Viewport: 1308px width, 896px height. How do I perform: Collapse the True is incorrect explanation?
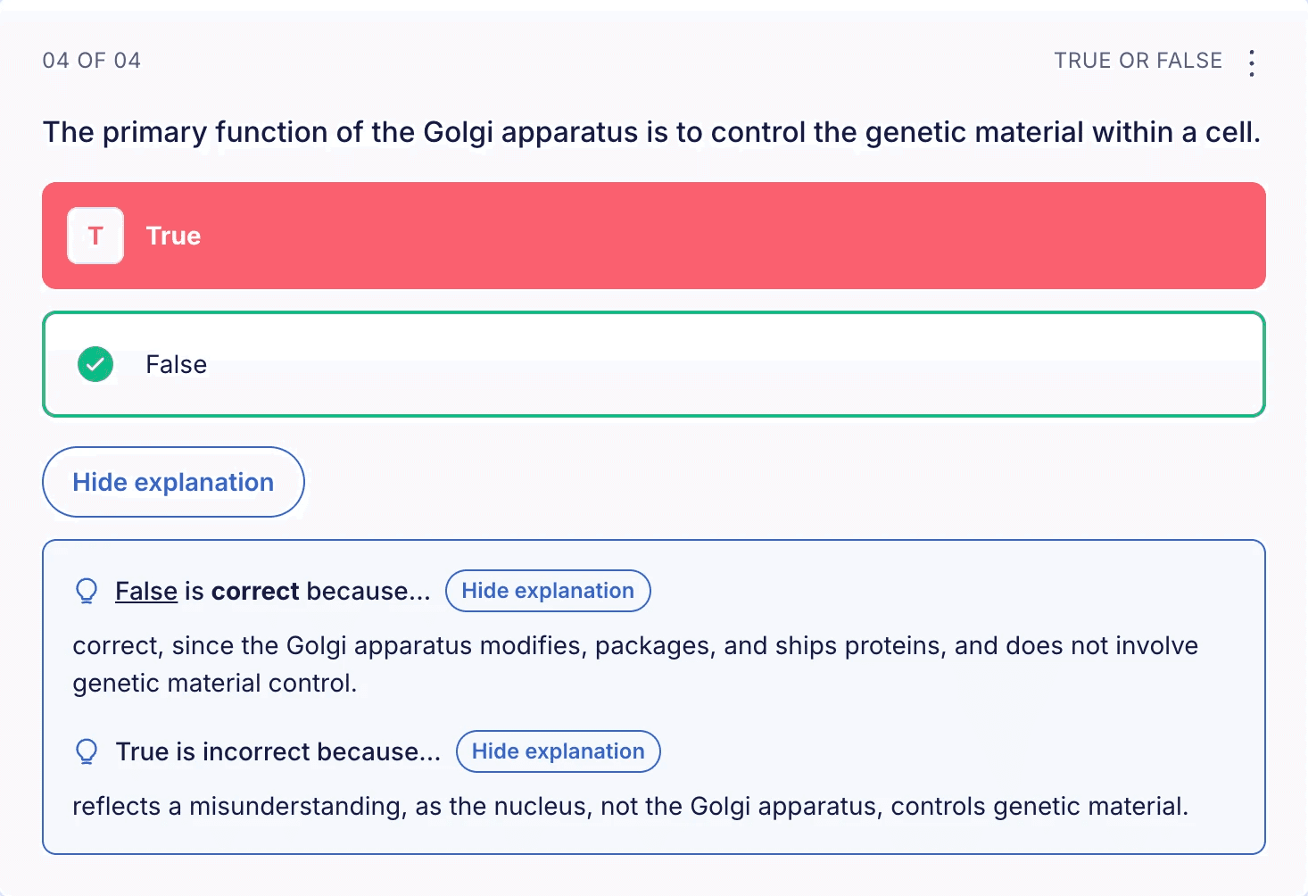[558, 751]
